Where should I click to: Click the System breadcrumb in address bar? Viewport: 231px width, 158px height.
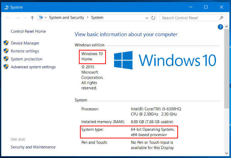[x=97, y=17]
